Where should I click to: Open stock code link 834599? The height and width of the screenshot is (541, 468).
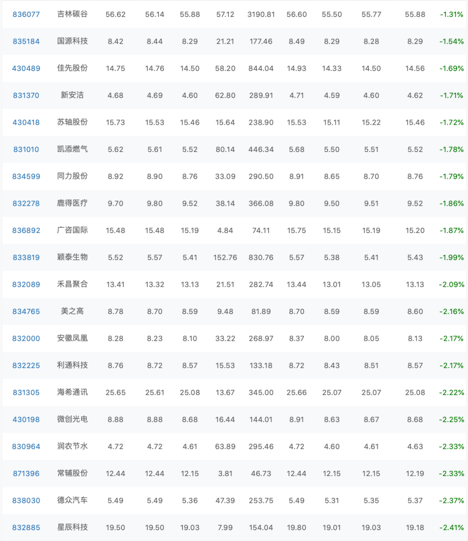[26, 176]
